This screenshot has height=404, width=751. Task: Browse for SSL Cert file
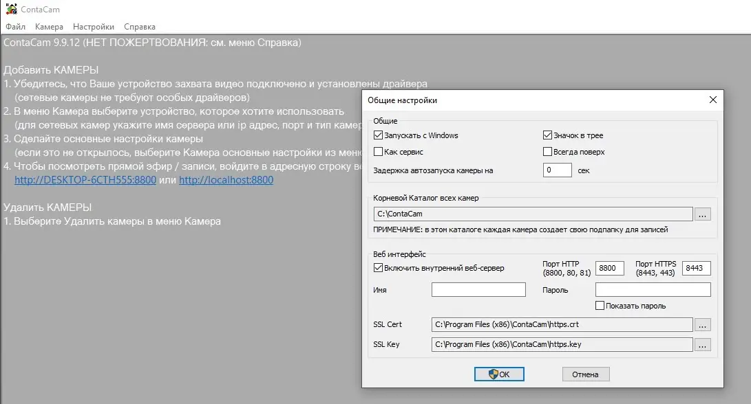pyautogui.click(x=703, y=324)
